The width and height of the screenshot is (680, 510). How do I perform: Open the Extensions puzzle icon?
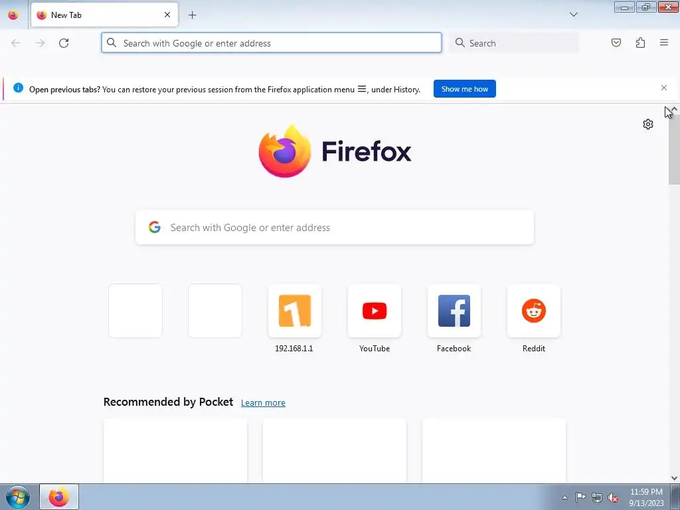640,42
